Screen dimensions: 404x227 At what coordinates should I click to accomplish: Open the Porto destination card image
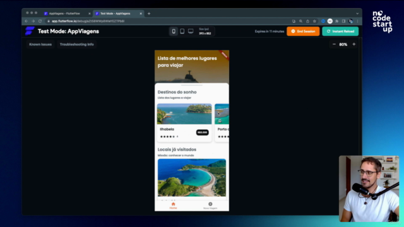[x=222, y=113]
